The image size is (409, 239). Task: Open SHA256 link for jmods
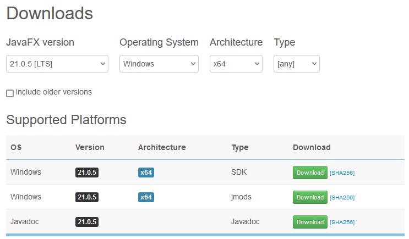click(342, 198)
